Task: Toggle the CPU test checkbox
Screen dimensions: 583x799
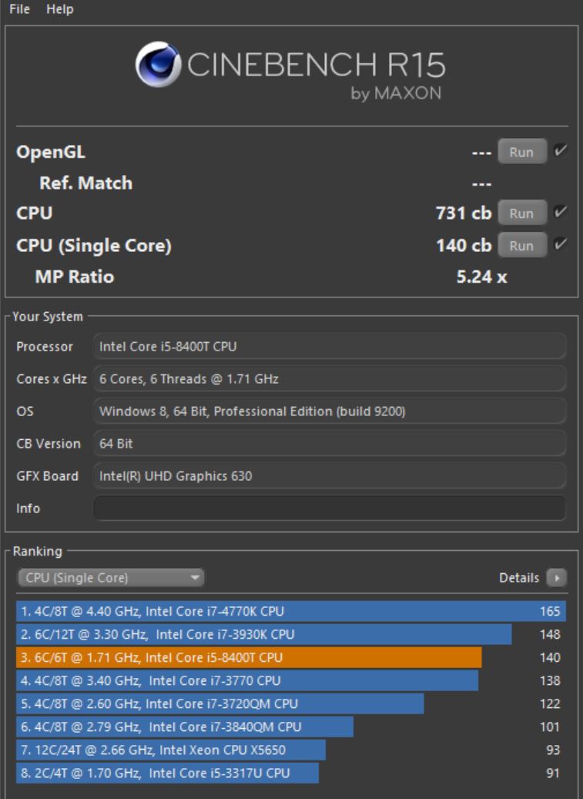Action: tap(560, 212)
